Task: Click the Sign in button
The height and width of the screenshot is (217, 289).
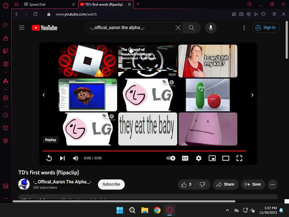Action: click(266, 28)
